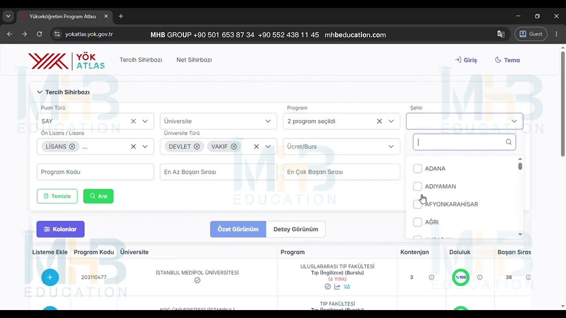The width and height of the screenshot is (566, 318).
Task: Click İSTANBUL MEDİPOL ÜNİVERSİTESİ name
Action: [x=197, y=273]
